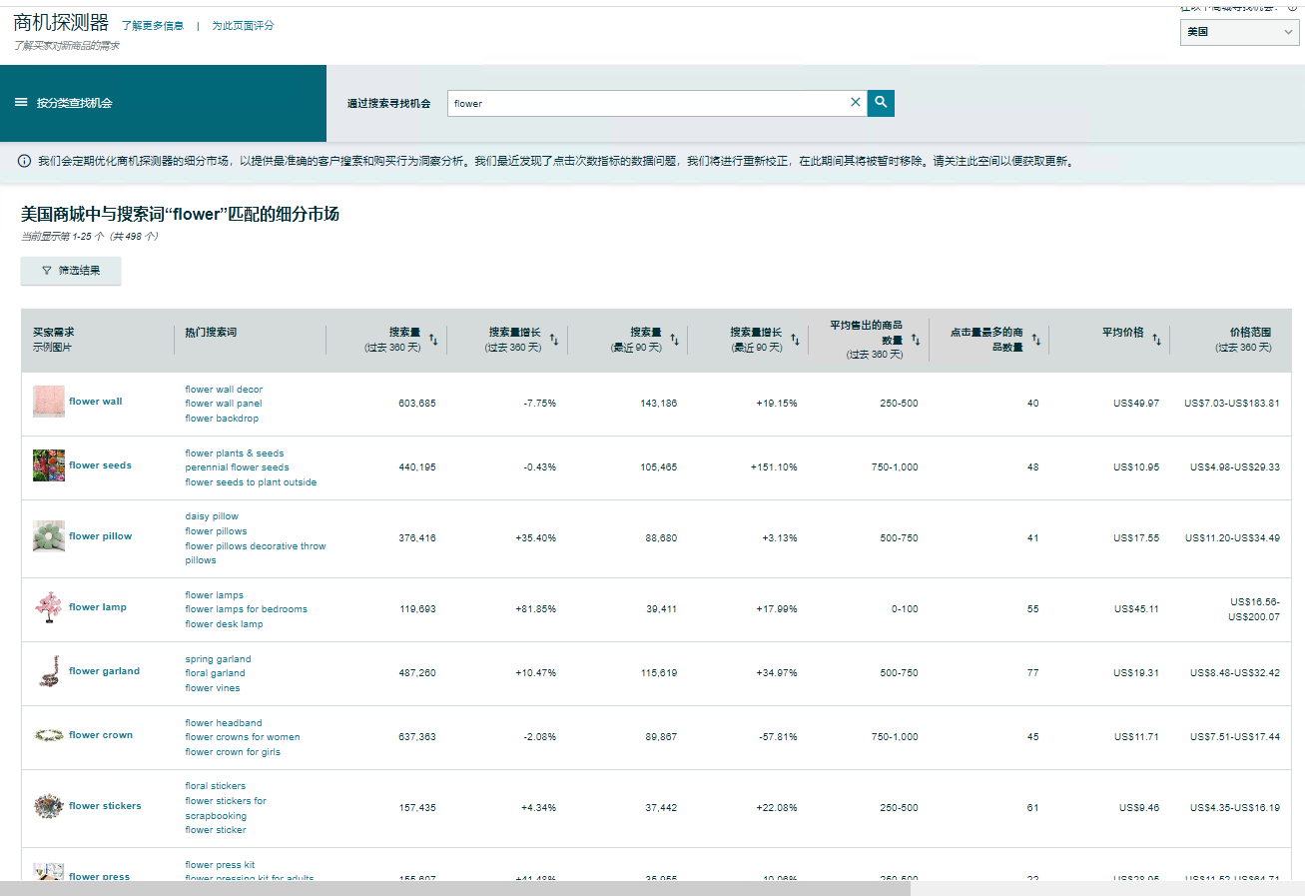
Task: Open the flower wall niche details
Action: pos(98,401)
